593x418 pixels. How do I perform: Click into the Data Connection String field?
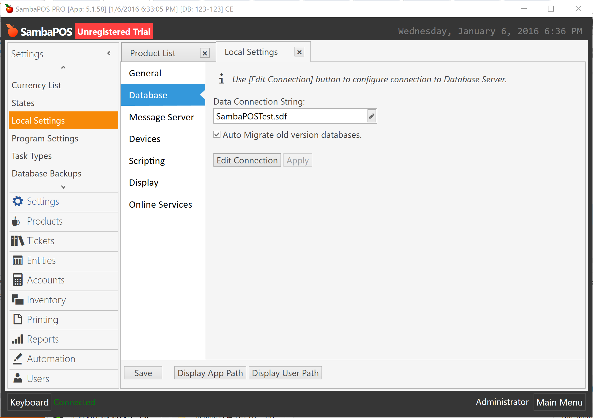(291, 116)
